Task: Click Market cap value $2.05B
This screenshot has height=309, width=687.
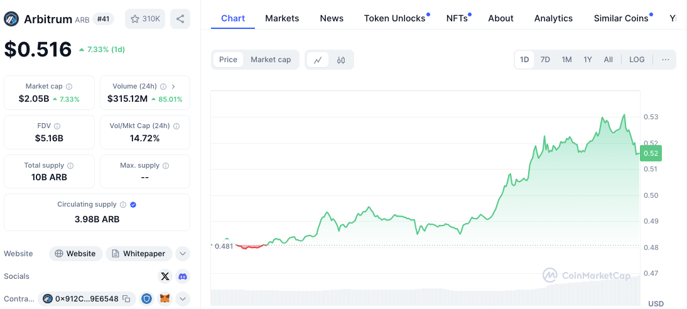Action: pyautogui.click(x=34, y=99)
